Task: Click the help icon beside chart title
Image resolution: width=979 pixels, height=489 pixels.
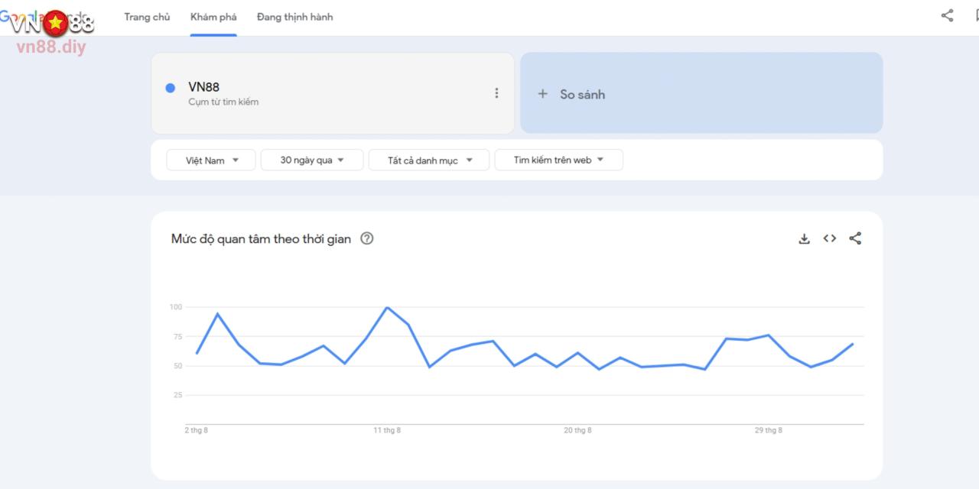Action: tap(366, 239)
